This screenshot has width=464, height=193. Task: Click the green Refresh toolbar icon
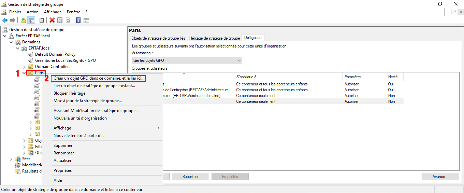[68, 20]
